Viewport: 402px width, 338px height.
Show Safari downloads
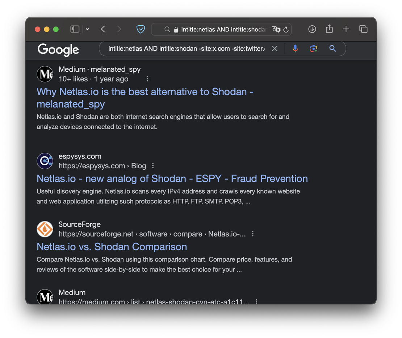[312, 29]
